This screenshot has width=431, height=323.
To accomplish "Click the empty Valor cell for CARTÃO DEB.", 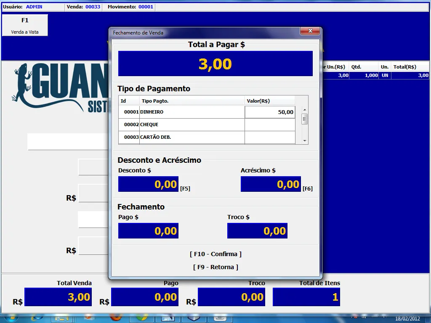I will (270, 138).
